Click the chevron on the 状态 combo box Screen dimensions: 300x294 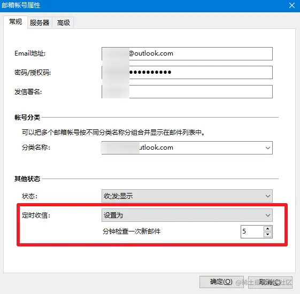268,196
